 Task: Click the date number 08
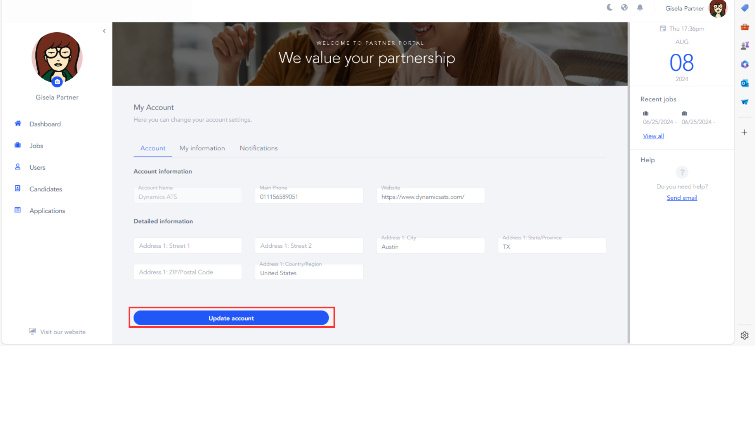coord(682,63)
